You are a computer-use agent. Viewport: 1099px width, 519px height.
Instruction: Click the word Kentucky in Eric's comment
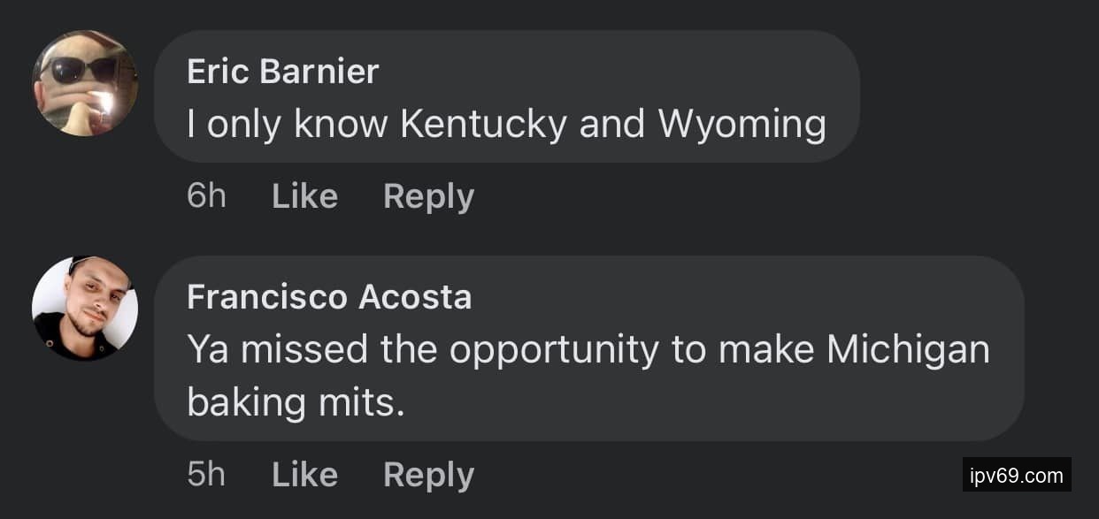tap(483, 125)
